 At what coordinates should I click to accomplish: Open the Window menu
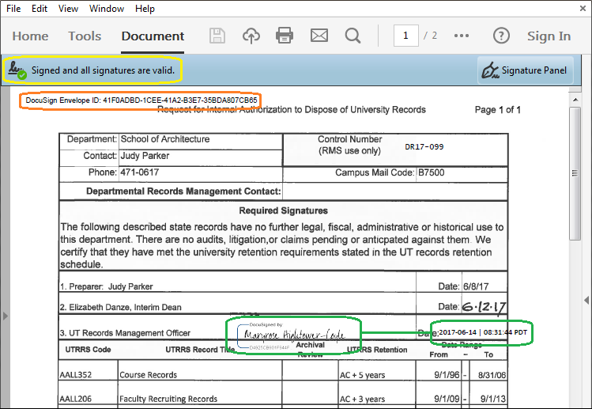tap(107, 9)
